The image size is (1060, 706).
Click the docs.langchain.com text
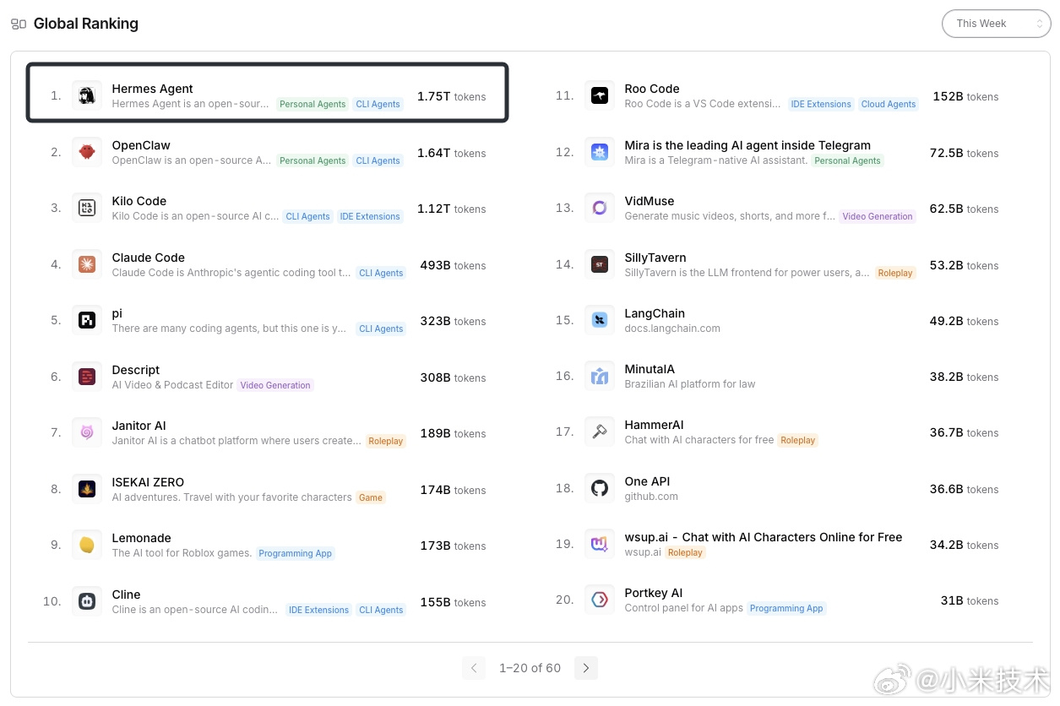click(x=672, y=329)
